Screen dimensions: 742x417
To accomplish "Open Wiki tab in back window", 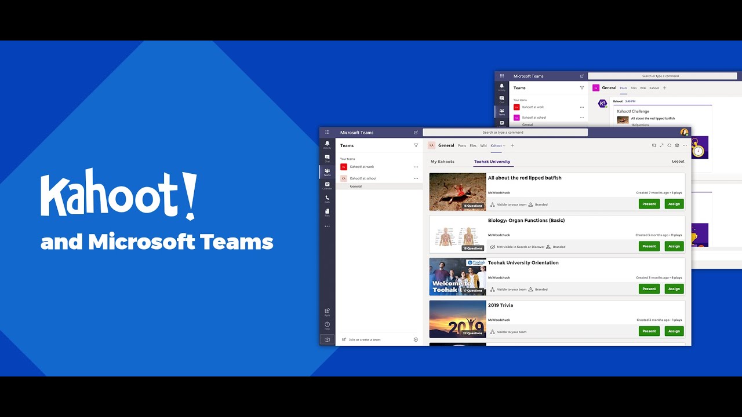I will click(643, 88).
